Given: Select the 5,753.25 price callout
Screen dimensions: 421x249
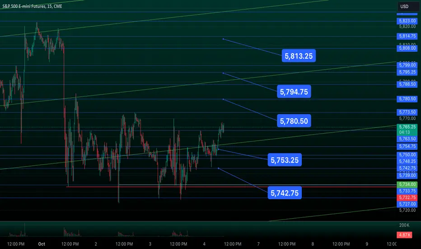Looking at the screenshot, I should pos(285,160).
